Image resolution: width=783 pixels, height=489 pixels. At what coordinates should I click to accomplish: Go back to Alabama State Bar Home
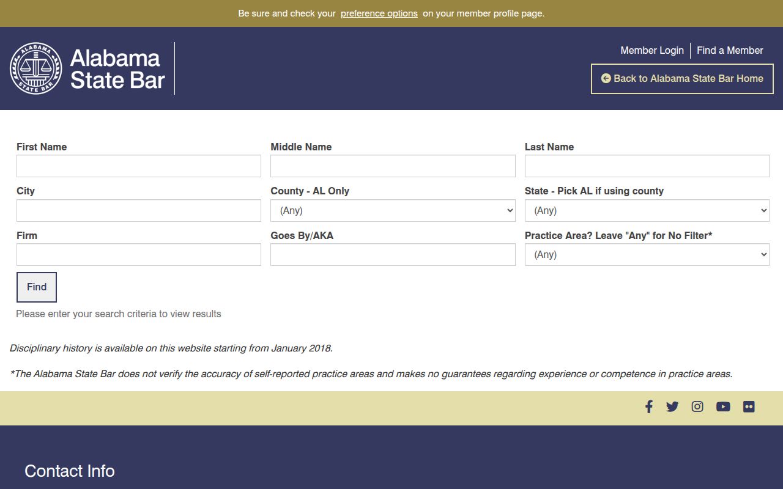(x=682, y=79)
